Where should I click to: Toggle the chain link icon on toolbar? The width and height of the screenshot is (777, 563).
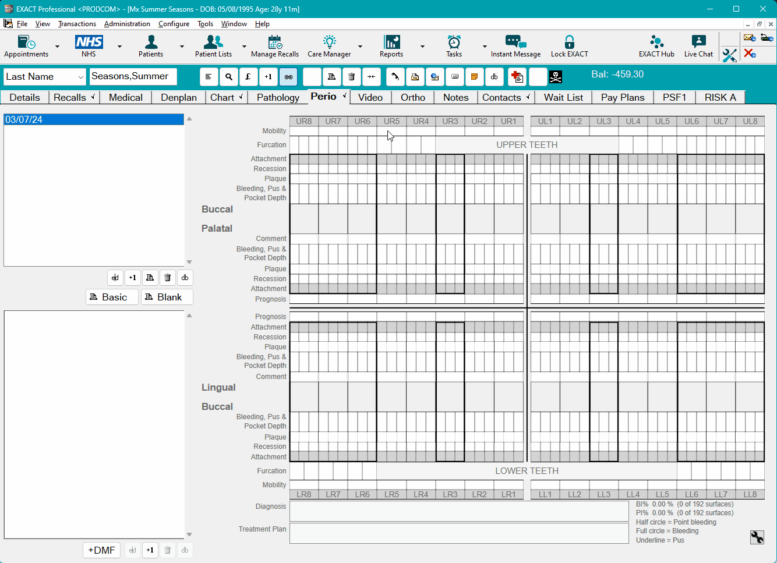tap(288, 76)
